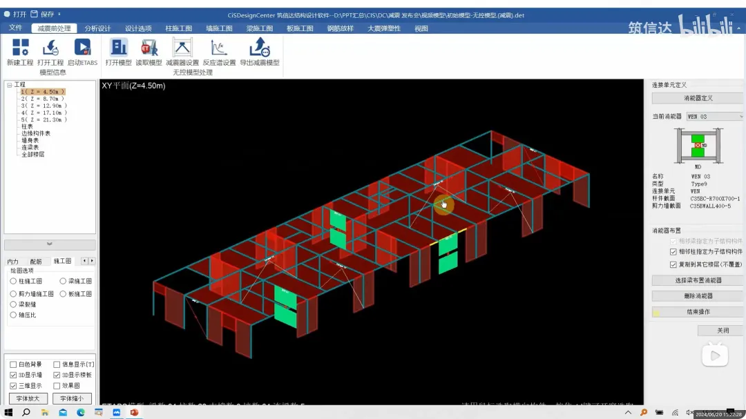Uncheck 相邻柱指定为子结构构件
Screen dimensions: 746x419
(x=673, y=251)
